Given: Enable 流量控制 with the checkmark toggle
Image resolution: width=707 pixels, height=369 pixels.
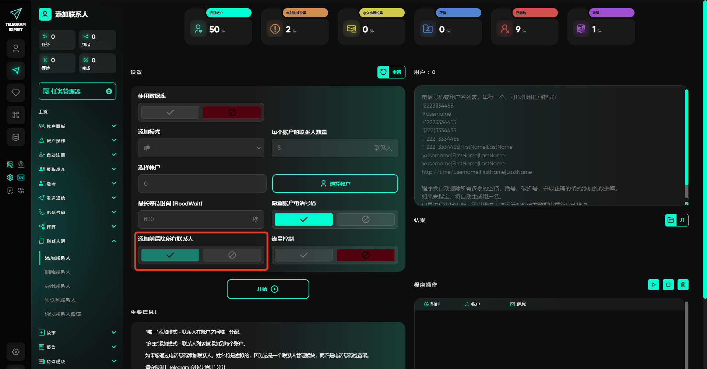Looking at the screenshot, I should pyautogui.click(x=303, y=255).
